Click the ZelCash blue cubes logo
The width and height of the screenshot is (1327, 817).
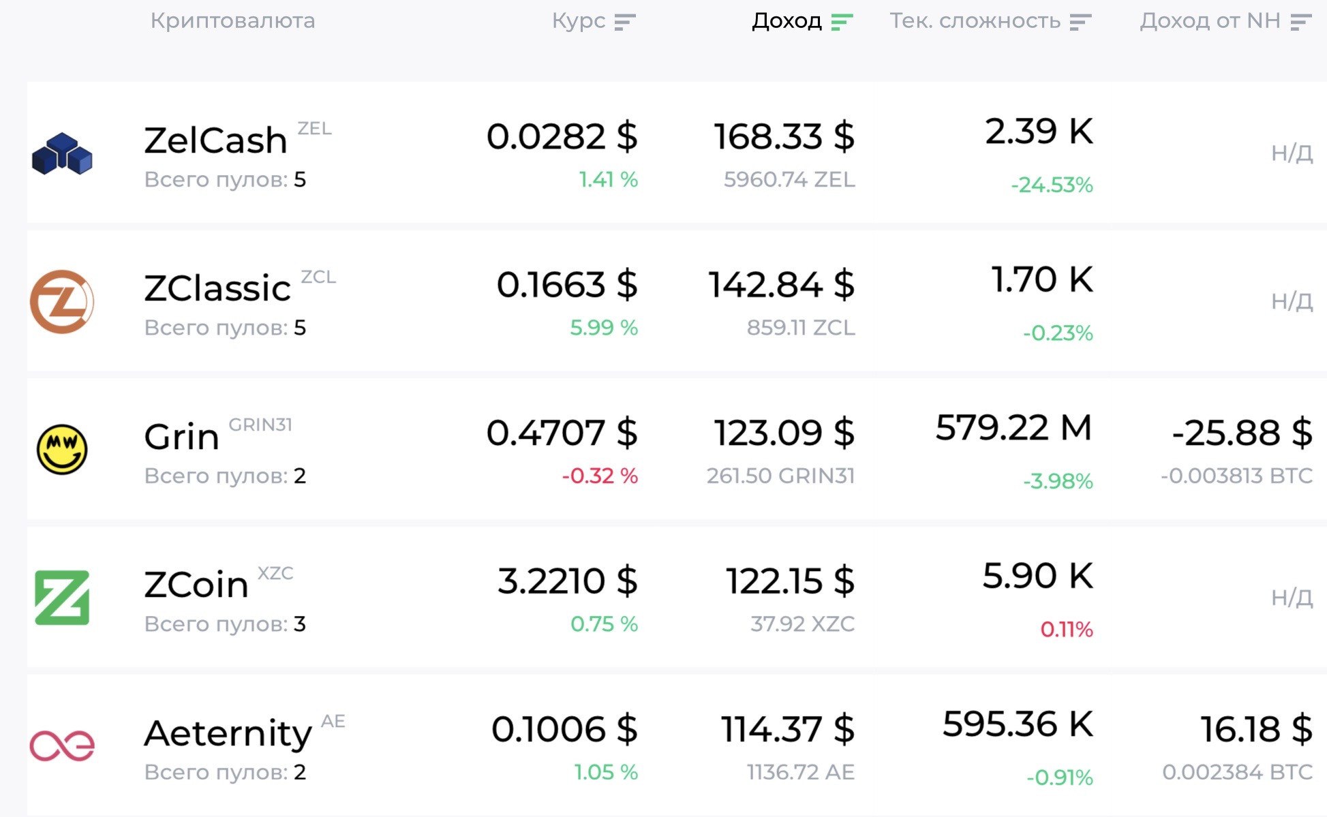coord(62,153)
